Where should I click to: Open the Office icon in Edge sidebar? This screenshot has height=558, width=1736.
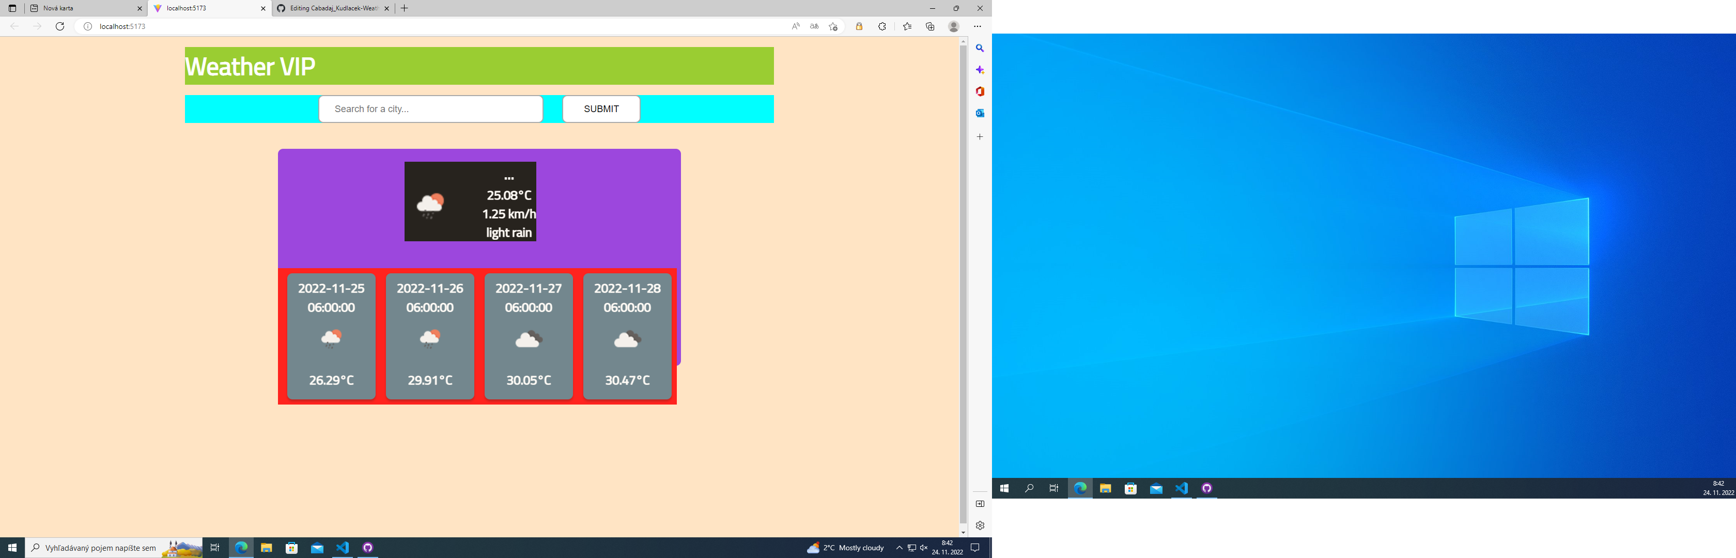[x=980, y=91]
